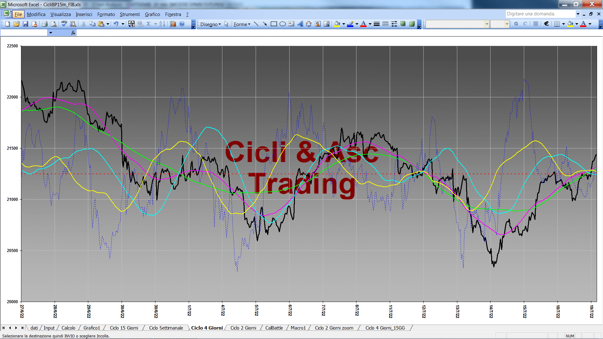The image size is (603, 339).
Task: Open the File menu
Action: pos(18,14)
